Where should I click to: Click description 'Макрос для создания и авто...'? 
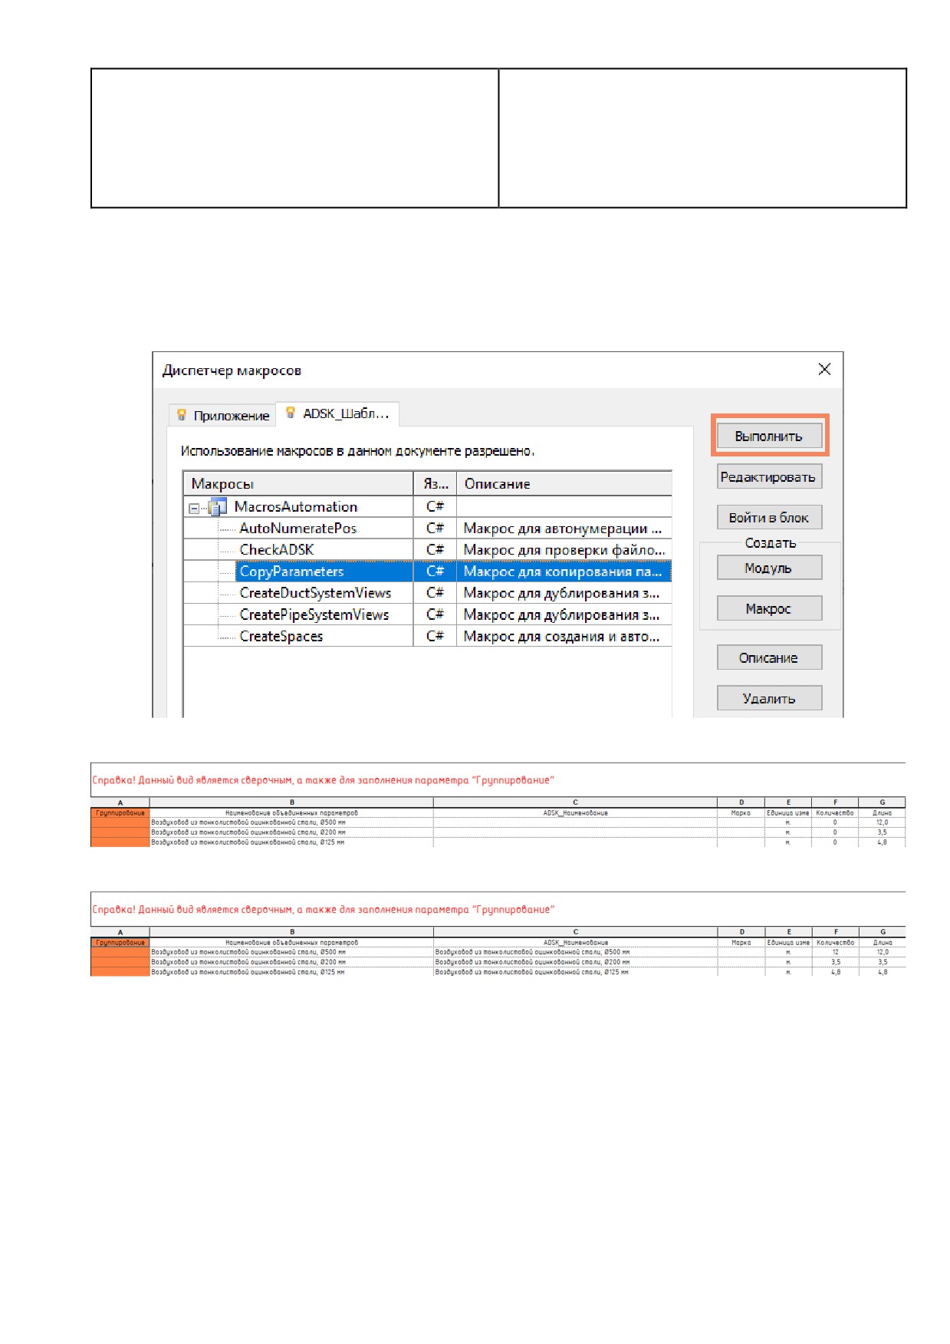(561, 636)
